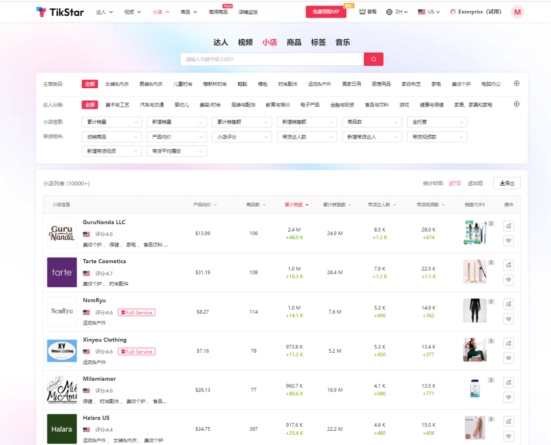Open the 店铺监控 menu item
The width and height of the screenshot is (551, 445).
tap(247, 12)
